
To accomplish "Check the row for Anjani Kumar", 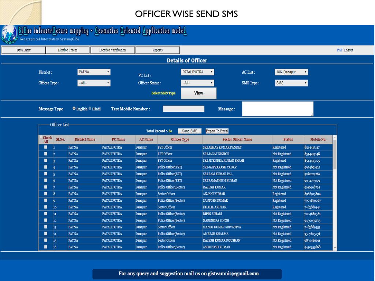I will click(46, 194).
